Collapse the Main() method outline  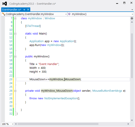[15, 34]
